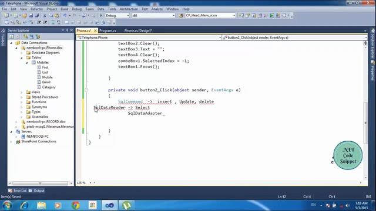Close the Server Explorer panel
376x211 pixels.
point(71,30)
